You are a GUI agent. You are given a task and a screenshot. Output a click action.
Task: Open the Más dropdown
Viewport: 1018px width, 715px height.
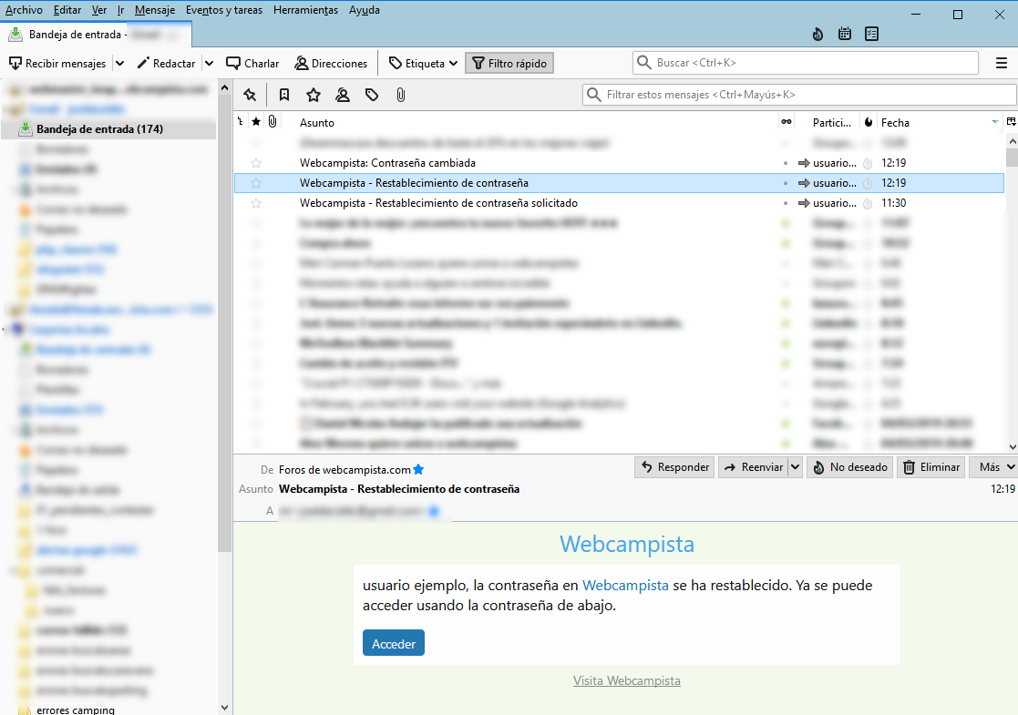point(995,467)
